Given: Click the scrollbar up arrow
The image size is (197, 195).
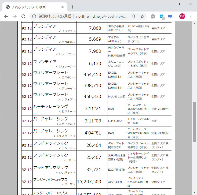Looking at the screenshot, I should [x=194, y=24].
